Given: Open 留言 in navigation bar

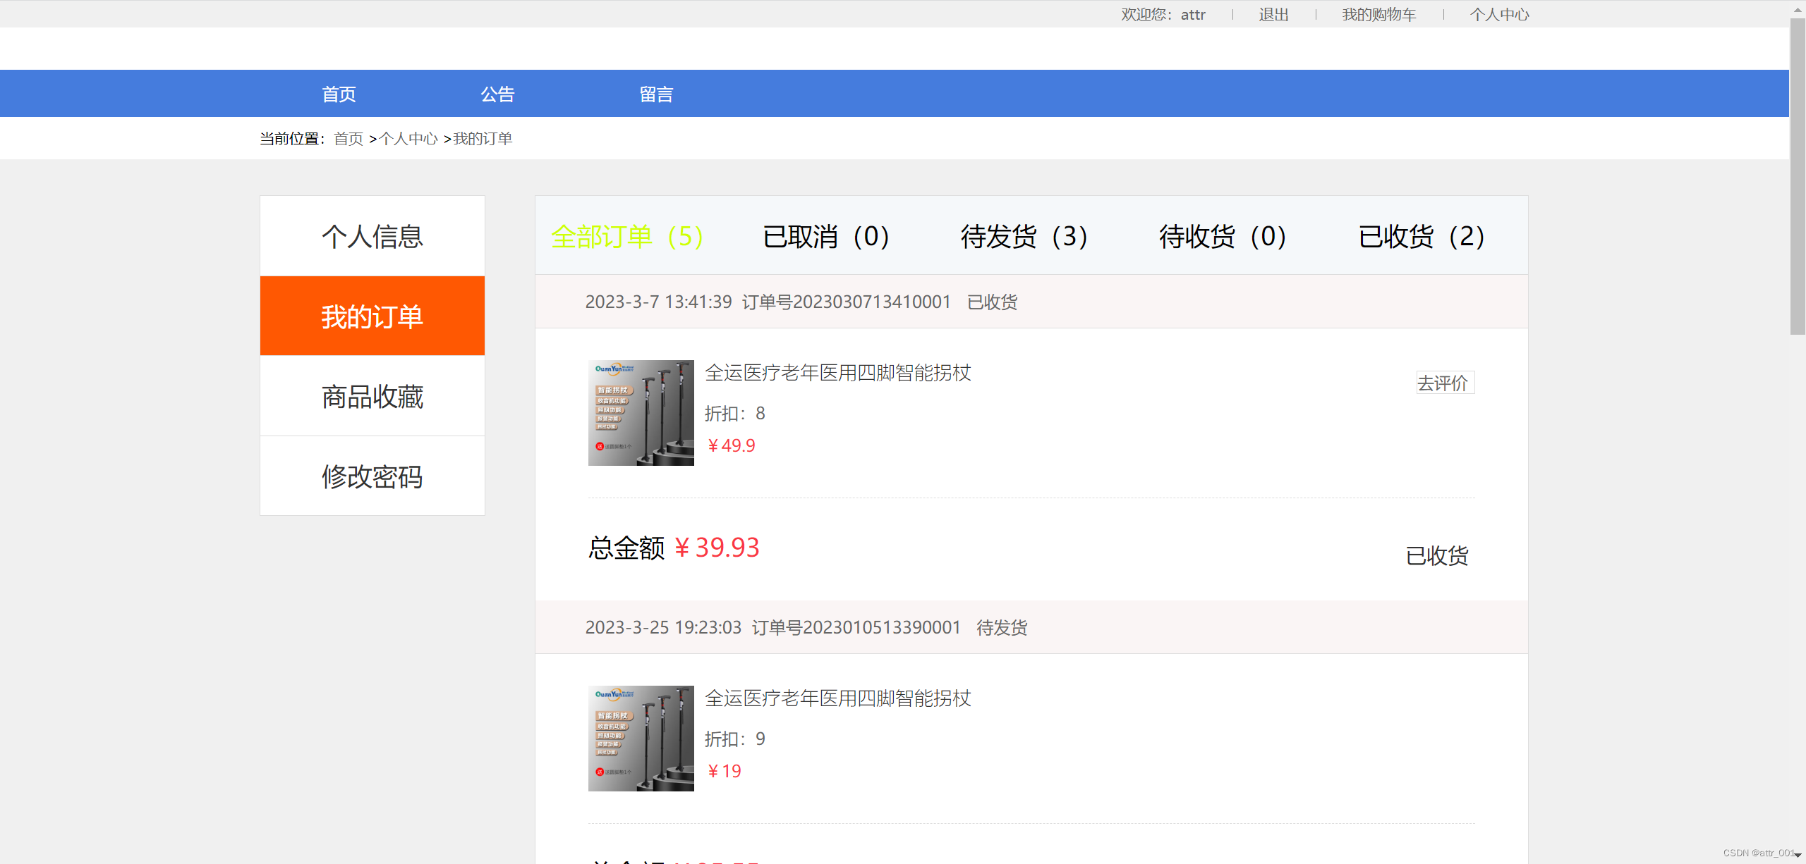Looking at the screenshot, I should (656, 94).
